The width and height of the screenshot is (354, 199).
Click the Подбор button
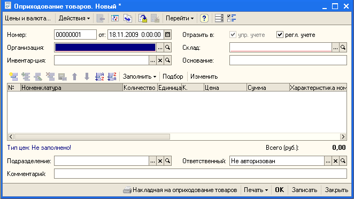173,76
